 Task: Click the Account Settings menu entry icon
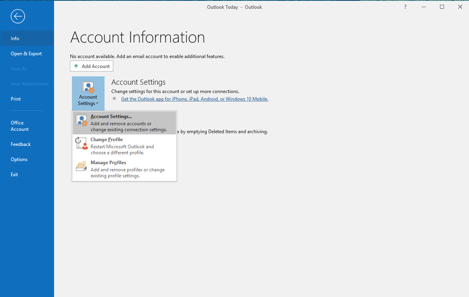click(x=81, y=120)
